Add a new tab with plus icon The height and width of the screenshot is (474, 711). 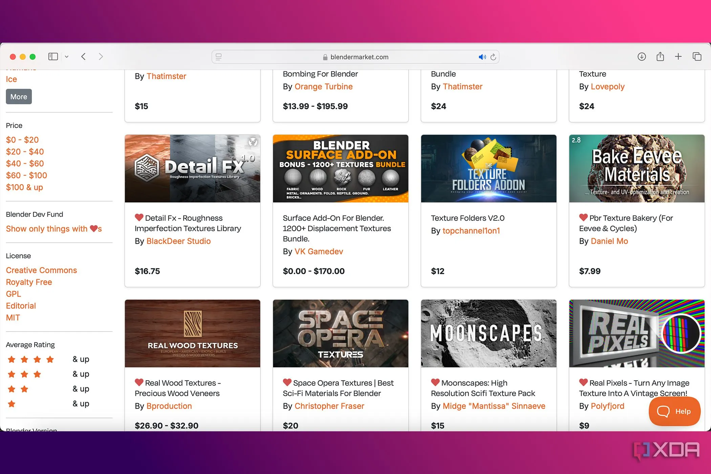coord(678,57)
